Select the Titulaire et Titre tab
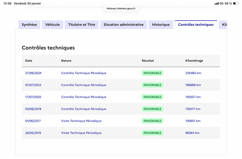 (82, 25)
